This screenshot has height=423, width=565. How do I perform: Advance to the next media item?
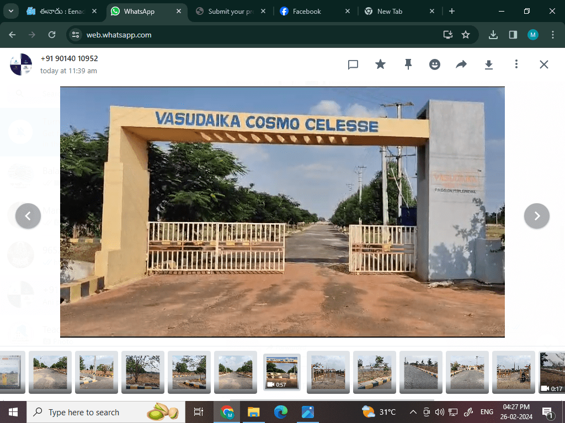[536, 216]
